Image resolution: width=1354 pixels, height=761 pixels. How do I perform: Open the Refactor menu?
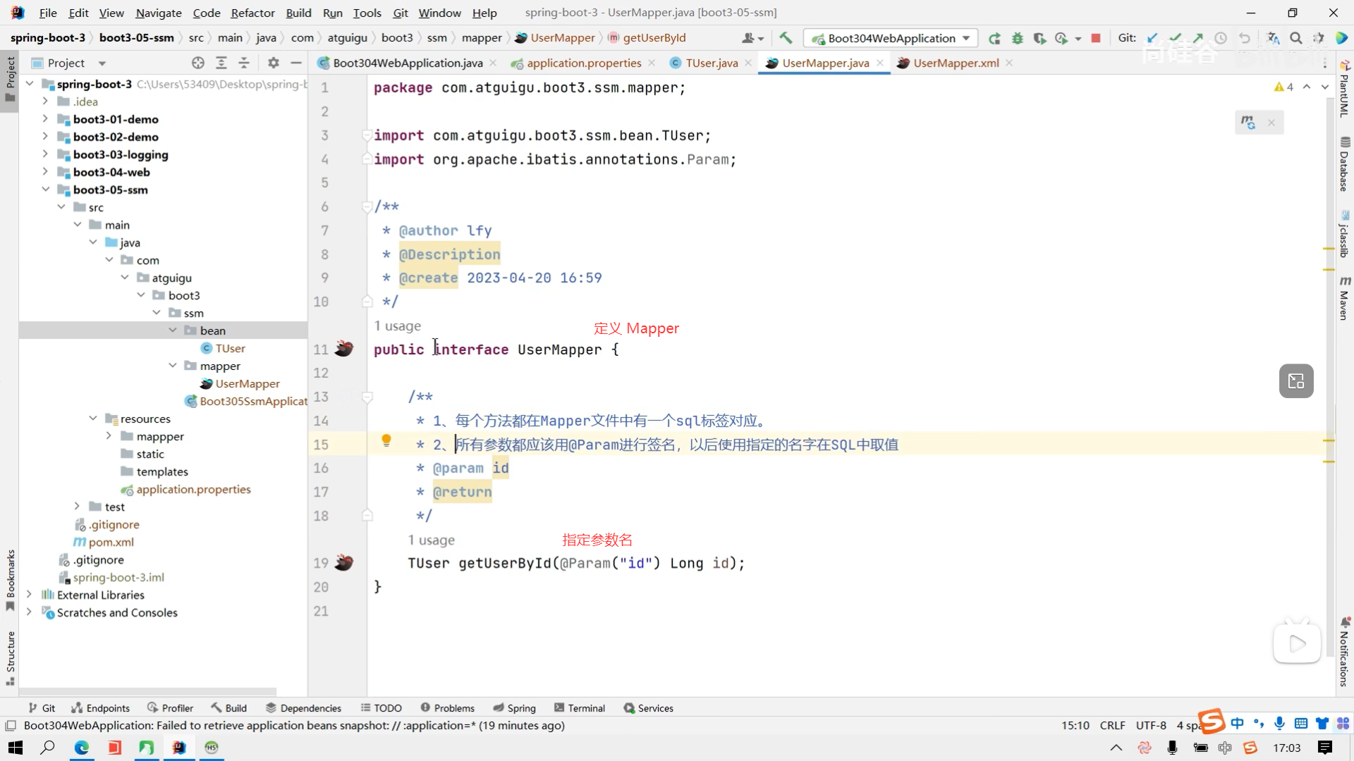point(252,13)
